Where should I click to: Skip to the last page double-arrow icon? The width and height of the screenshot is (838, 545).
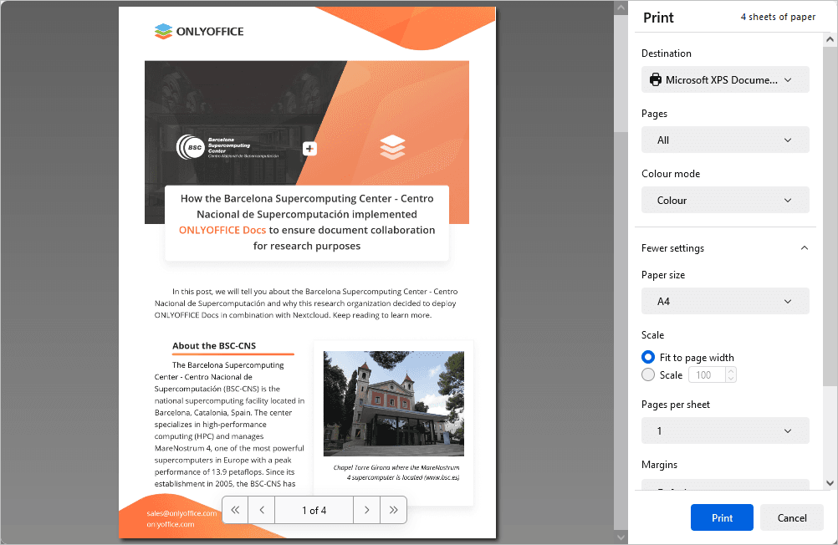(x=393, y=509)
